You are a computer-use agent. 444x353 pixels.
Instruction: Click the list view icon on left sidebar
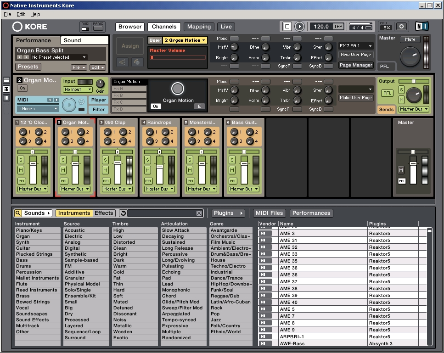point(6,80)
